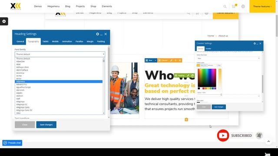Click the font list scroll-up arrow

tap(103, 58)
